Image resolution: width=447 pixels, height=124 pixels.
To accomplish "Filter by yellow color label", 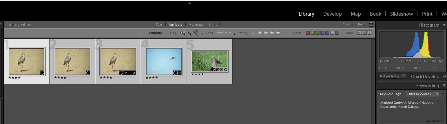I will point(313,33).
